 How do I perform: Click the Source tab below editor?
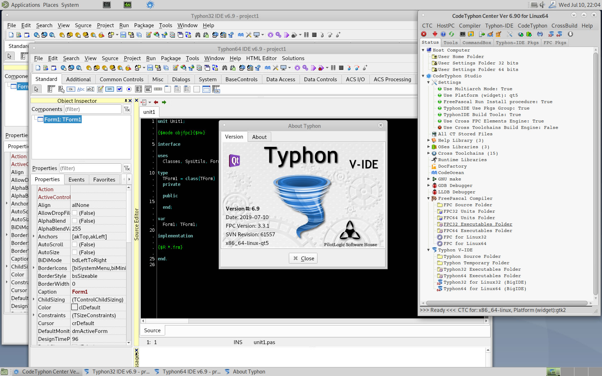click(152, 331)
